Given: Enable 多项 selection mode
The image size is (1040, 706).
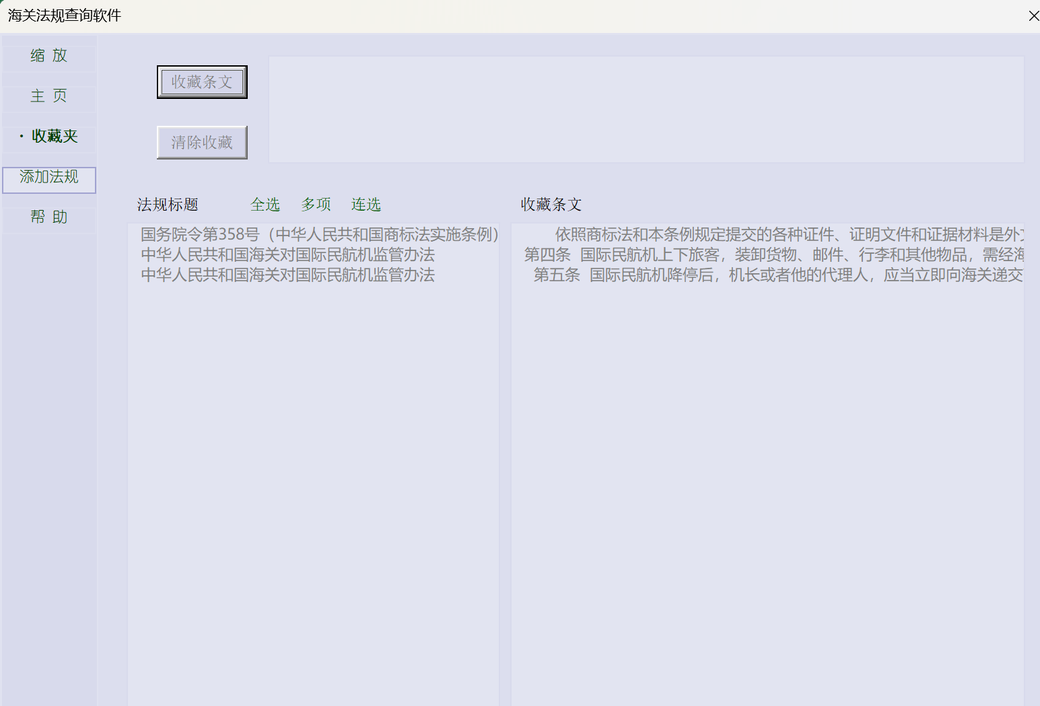Looking at the screenshot, I should 316,205.
